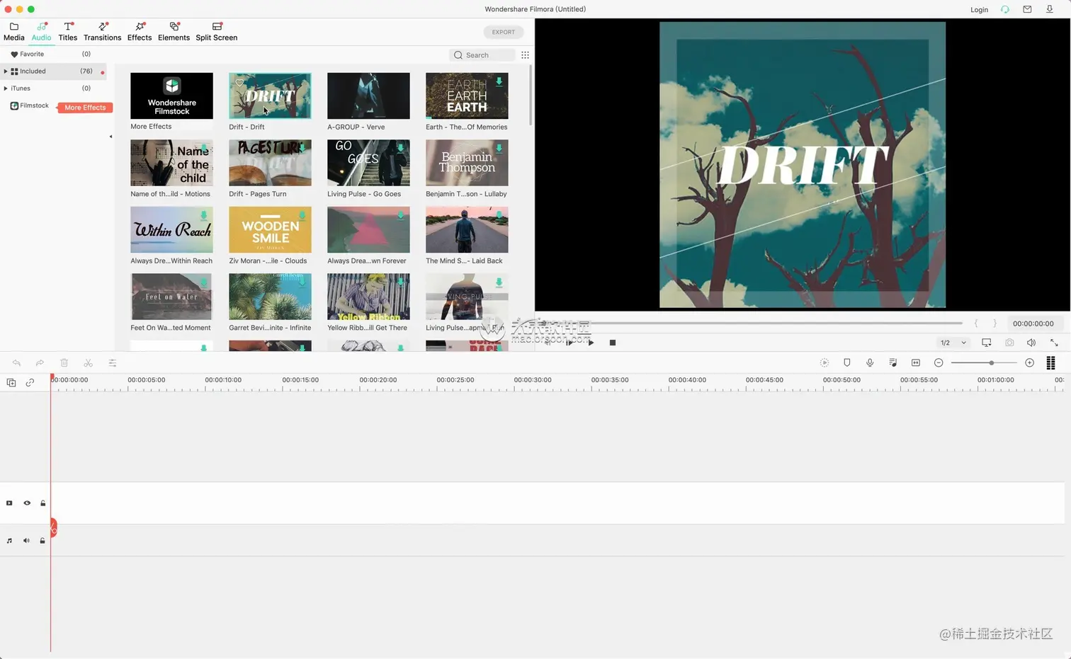Viewport: 1071px width, 659px height.
Task: Download Always Dream - Within Reach track
Action: tap(203, 215)
